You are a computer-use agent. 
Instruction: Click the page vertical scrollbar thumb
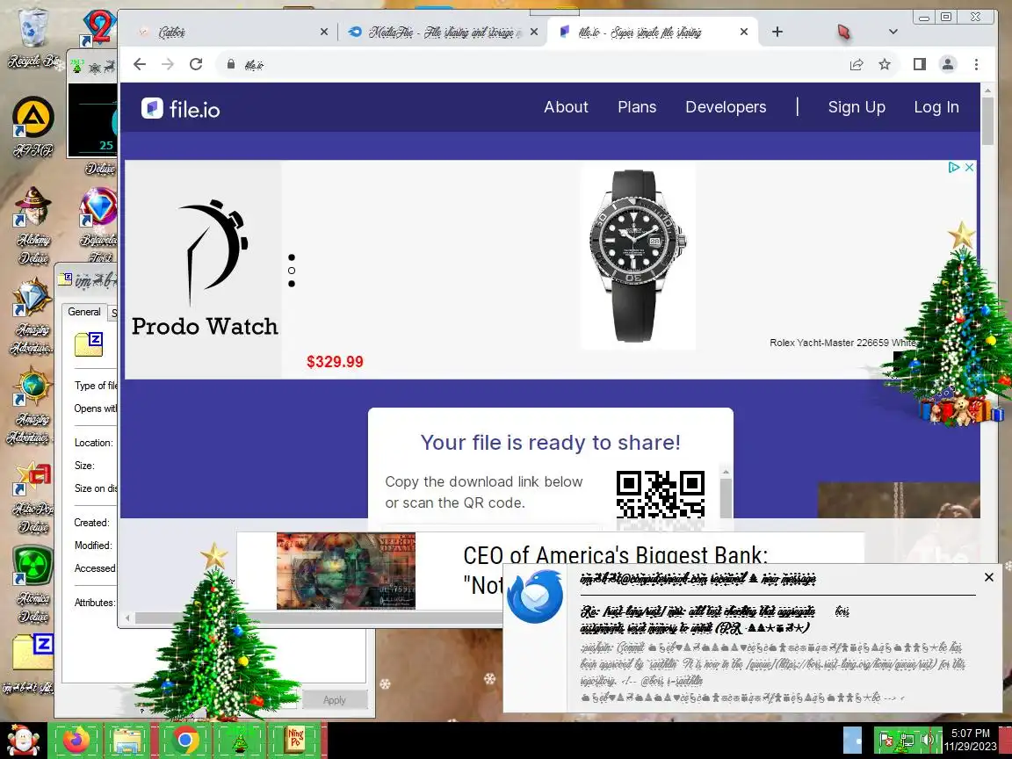(987, 120)
